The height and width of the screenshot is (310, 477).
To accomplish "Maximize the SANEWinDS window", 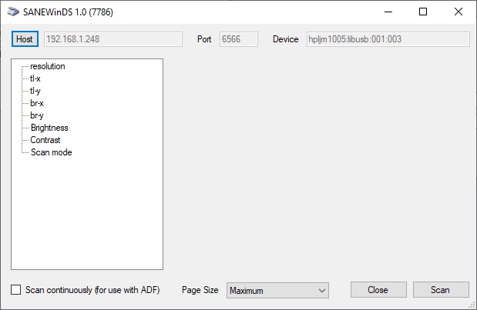I will [422, 12].
